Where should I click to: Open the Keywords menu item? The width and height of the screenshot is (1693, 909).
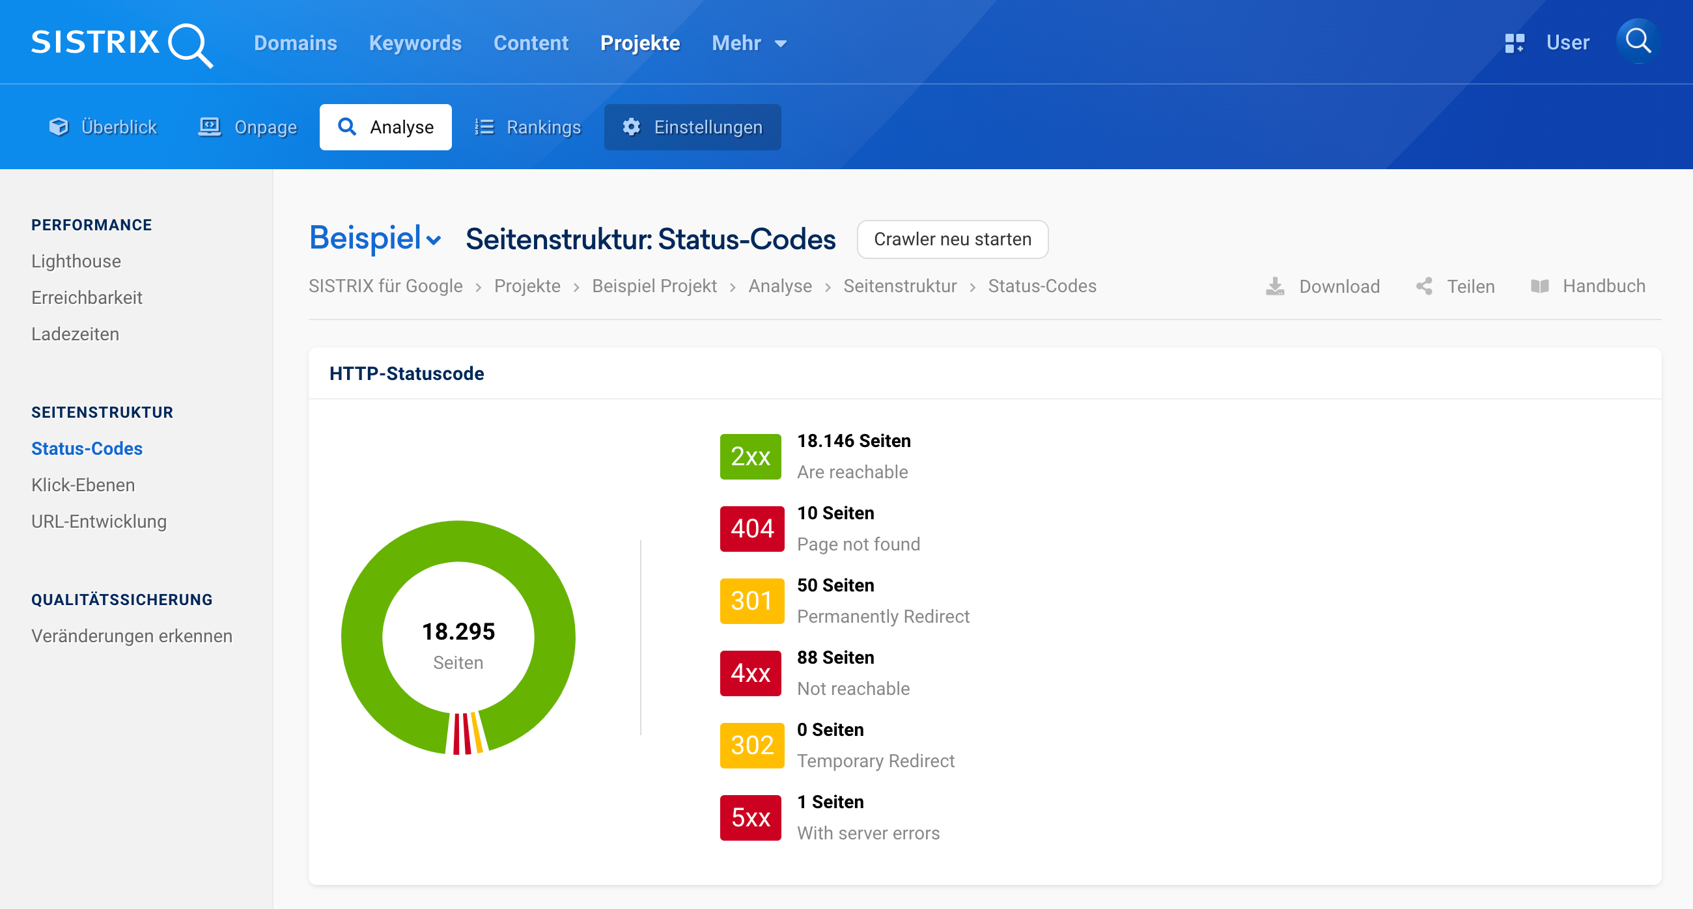[415, 44]
